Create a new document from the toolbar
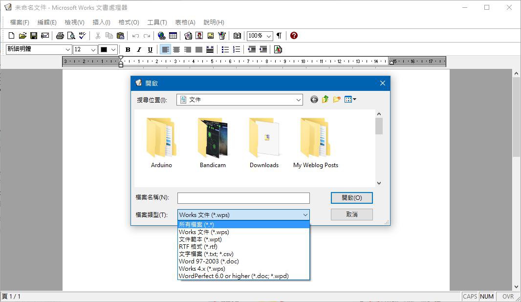This screenshot has width=521, height=302. 11,36
